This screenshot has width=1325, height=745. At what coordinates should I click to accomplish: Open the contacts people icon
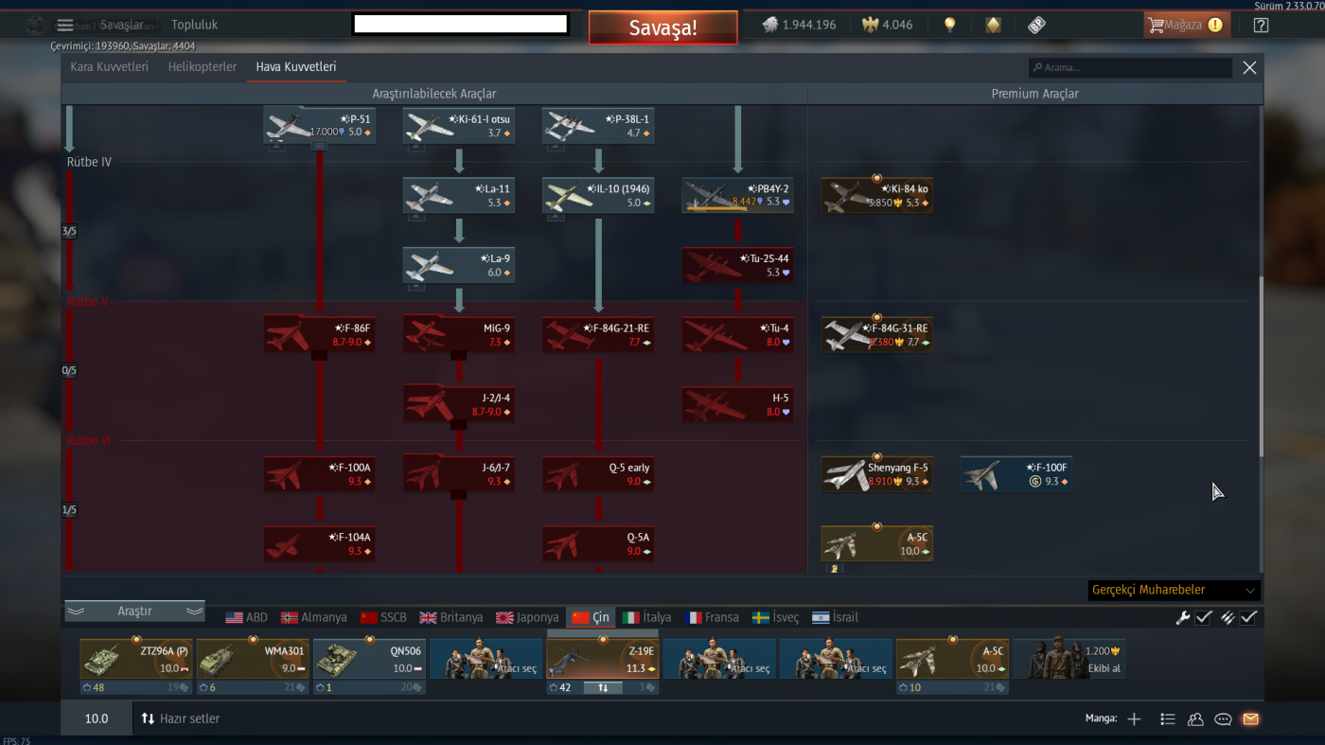tap(1195, 719)
